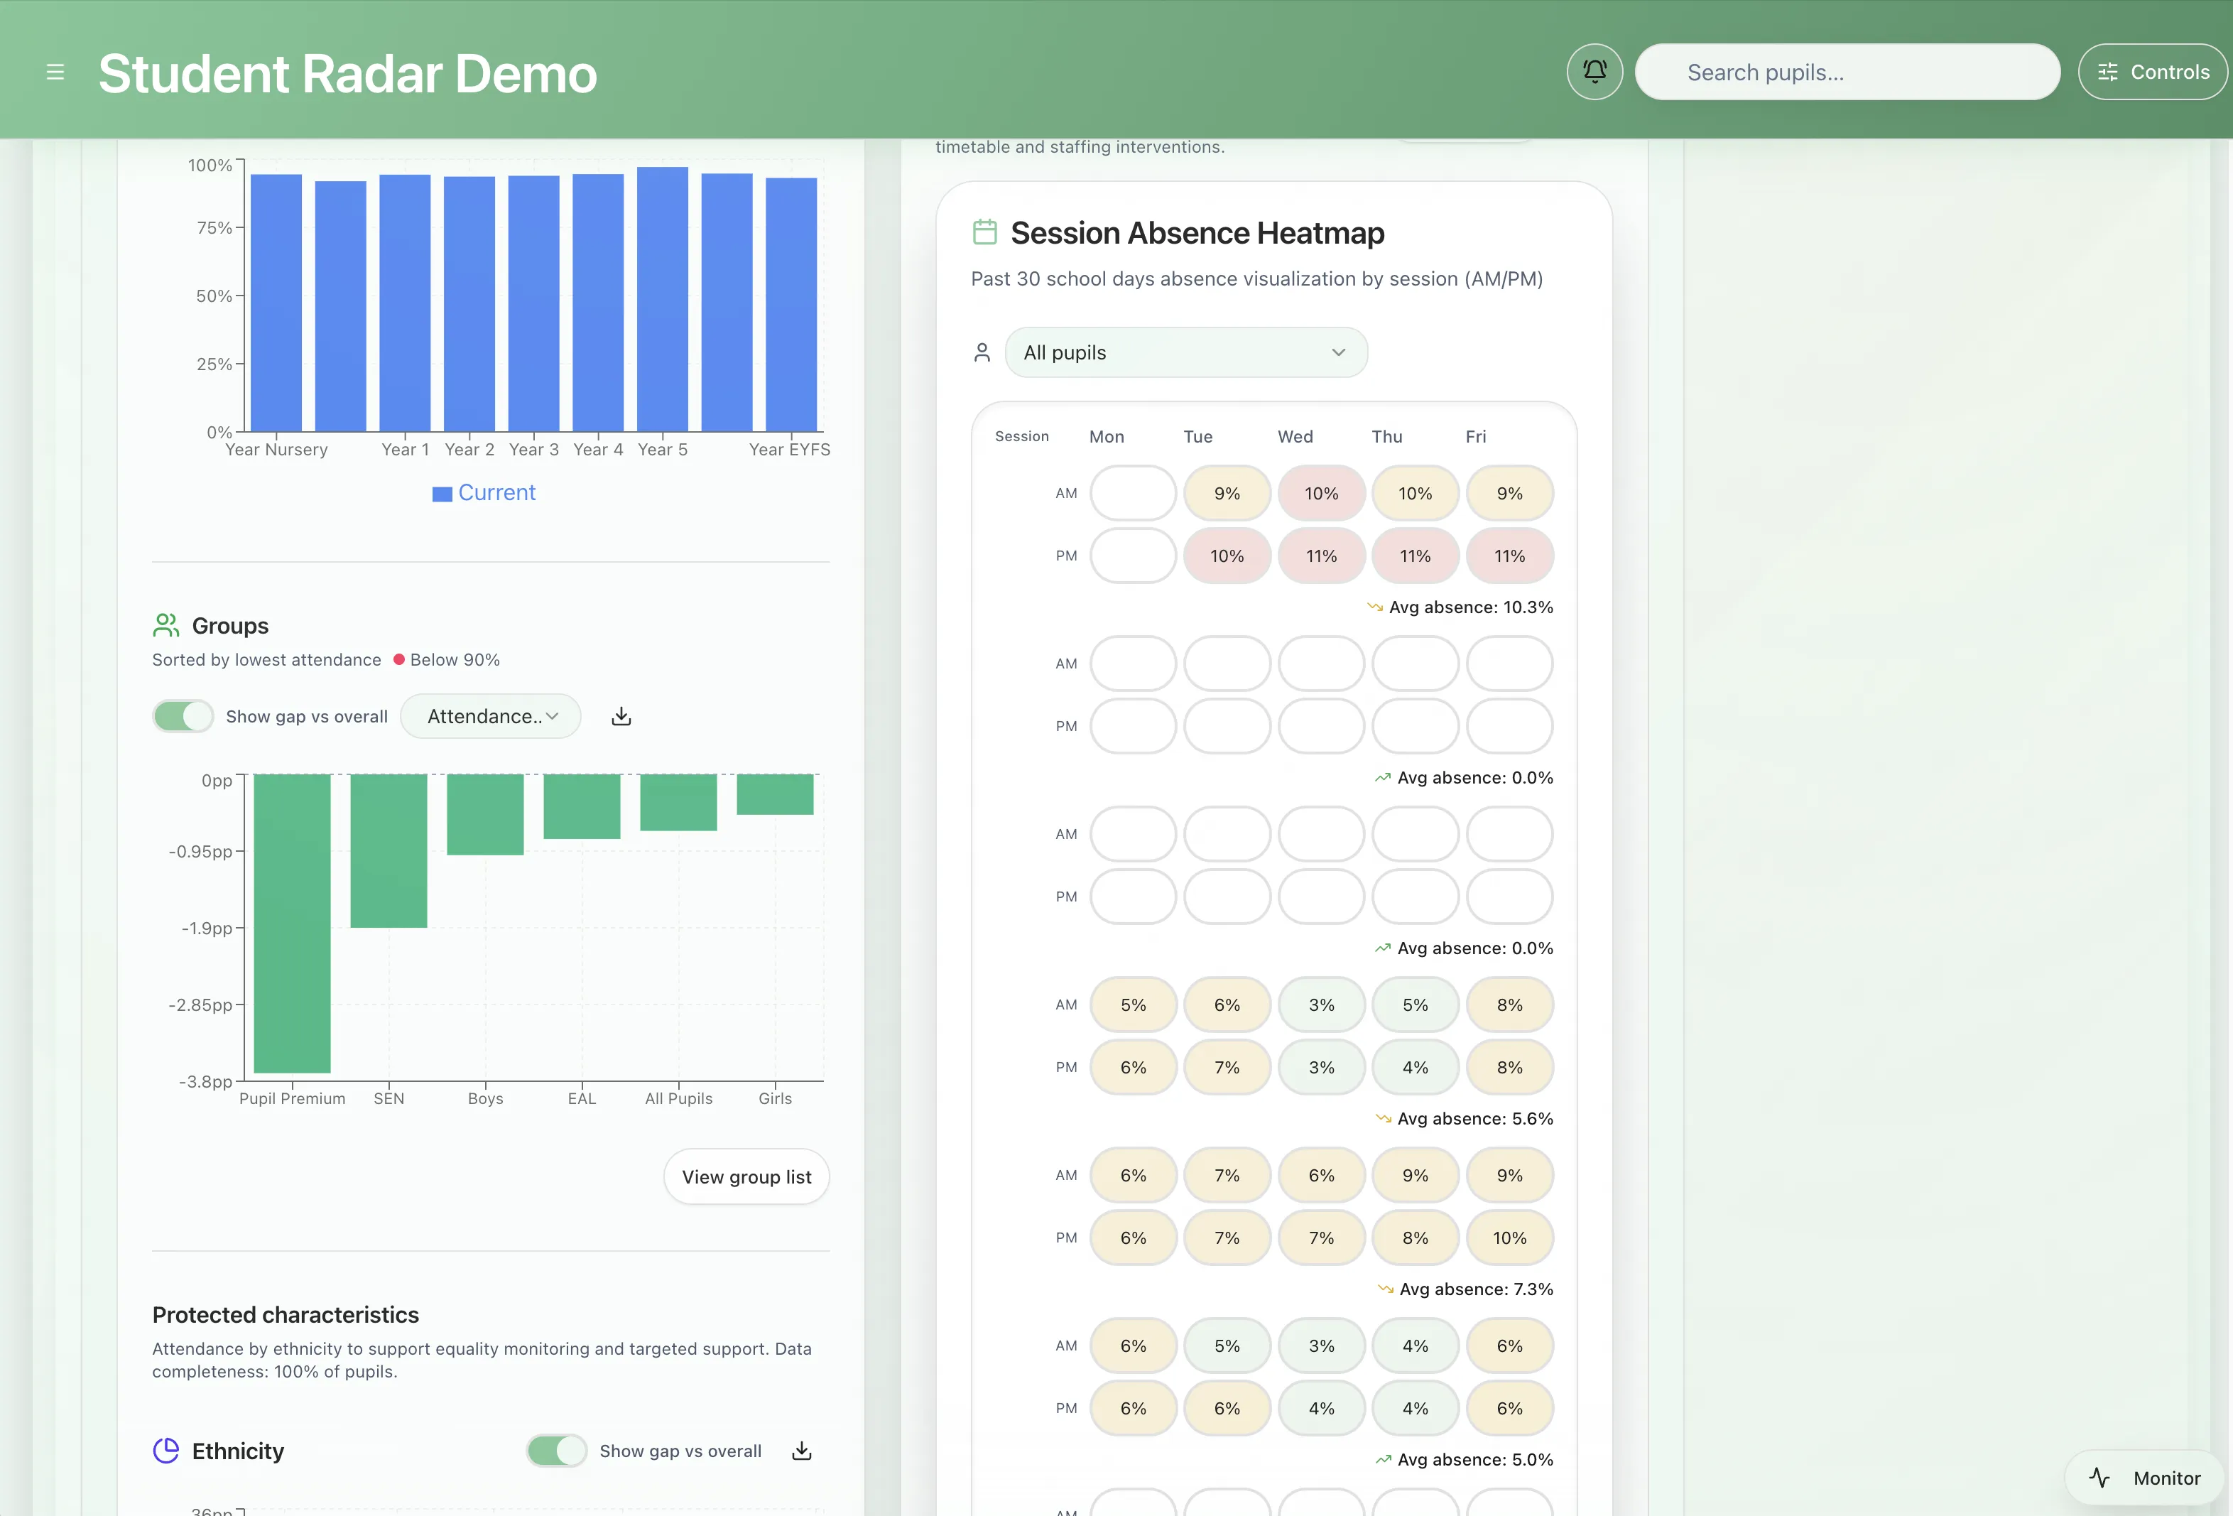2233x1516 pixels.
Task: Download the Groups chart data
Action: pos(621,716)
